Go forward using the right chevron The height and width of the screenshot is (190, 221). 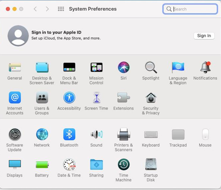tap(47, 9)
